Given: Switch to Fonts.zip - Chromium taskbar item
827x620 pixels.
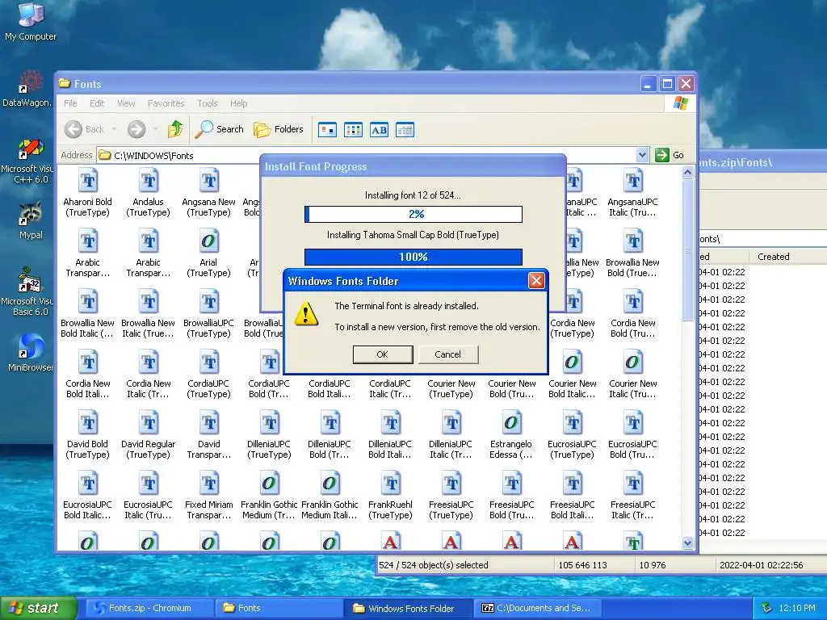Looking at the screenshot, I should [x=149, y=608].
